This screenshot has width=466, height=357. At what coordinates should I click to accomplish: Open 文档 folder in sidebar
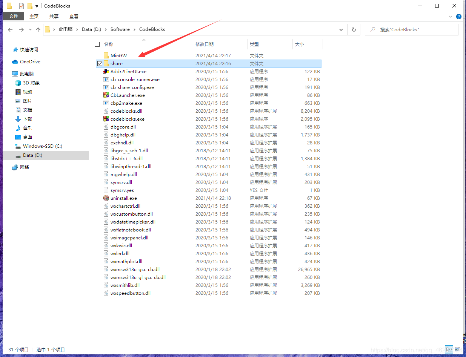28,110
